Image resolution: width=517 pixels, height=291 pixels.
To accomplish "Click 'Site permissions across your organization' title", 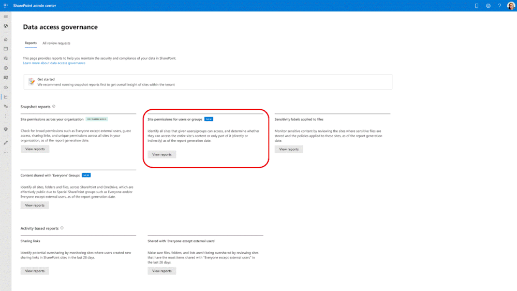I will 52,120.
